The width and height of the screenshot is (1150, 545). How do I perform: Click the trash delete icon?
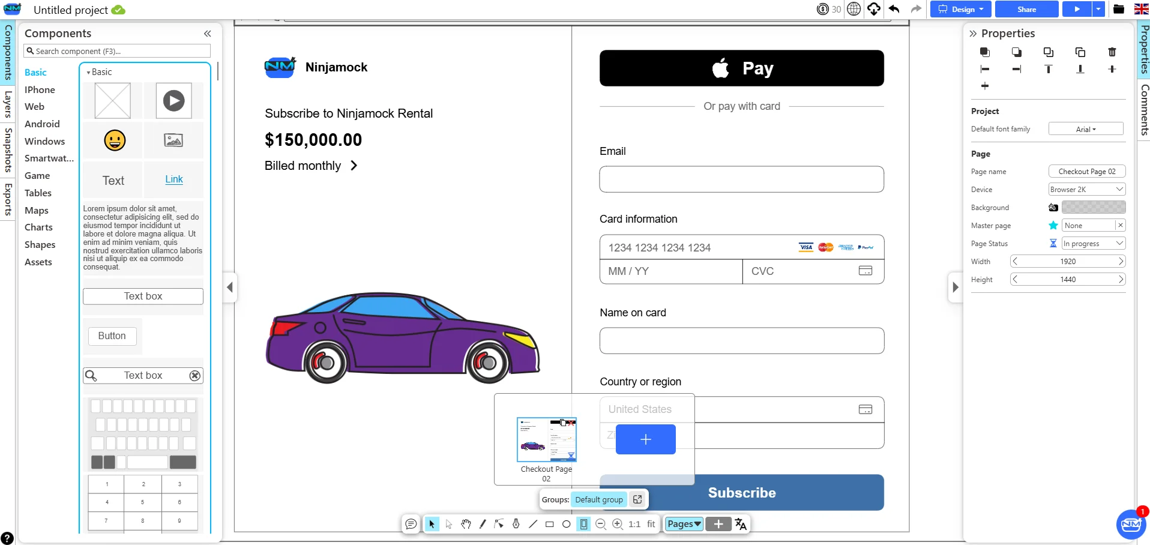[1112, 52]
